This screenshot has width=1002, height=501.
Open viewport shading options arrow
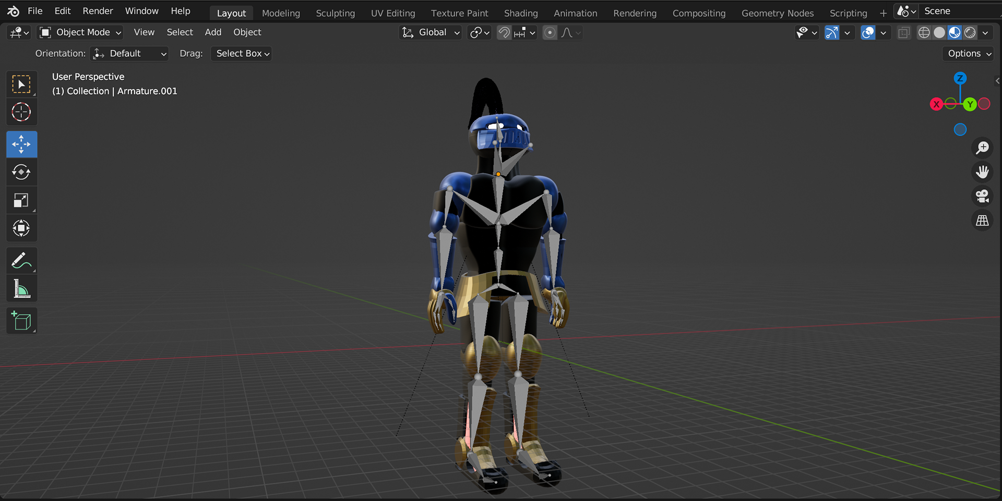click(985, 33)
